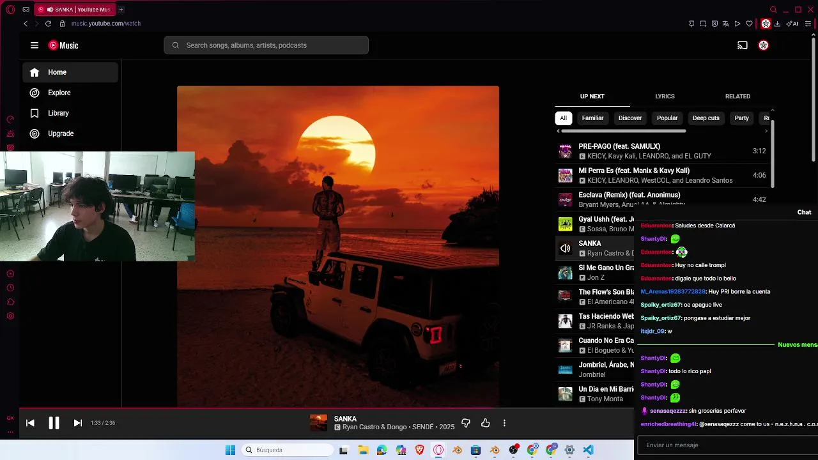Click the snapshot capture icon
Screen dimensions: 818x460
point(703,24)
